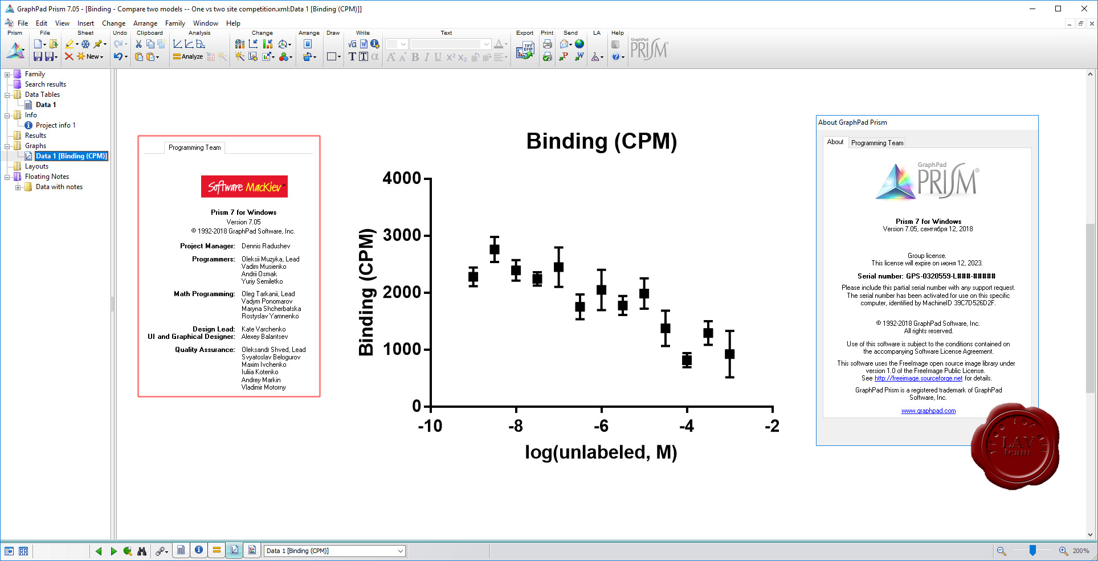
Task: Expand the Family tree node
Action: [x=7, y=74]
